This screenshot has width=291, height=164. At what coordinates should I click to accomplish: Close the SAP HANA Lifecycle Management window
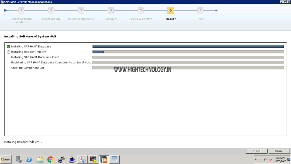pyautogui.click(x=289, y=2)
